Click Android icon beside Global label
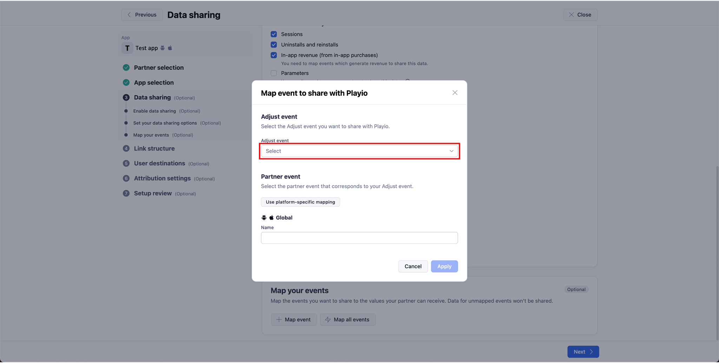This screenshot has width=719, height=363. coord(264,218)
